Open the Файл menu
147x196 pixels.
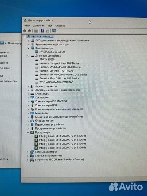pos(27,26)
